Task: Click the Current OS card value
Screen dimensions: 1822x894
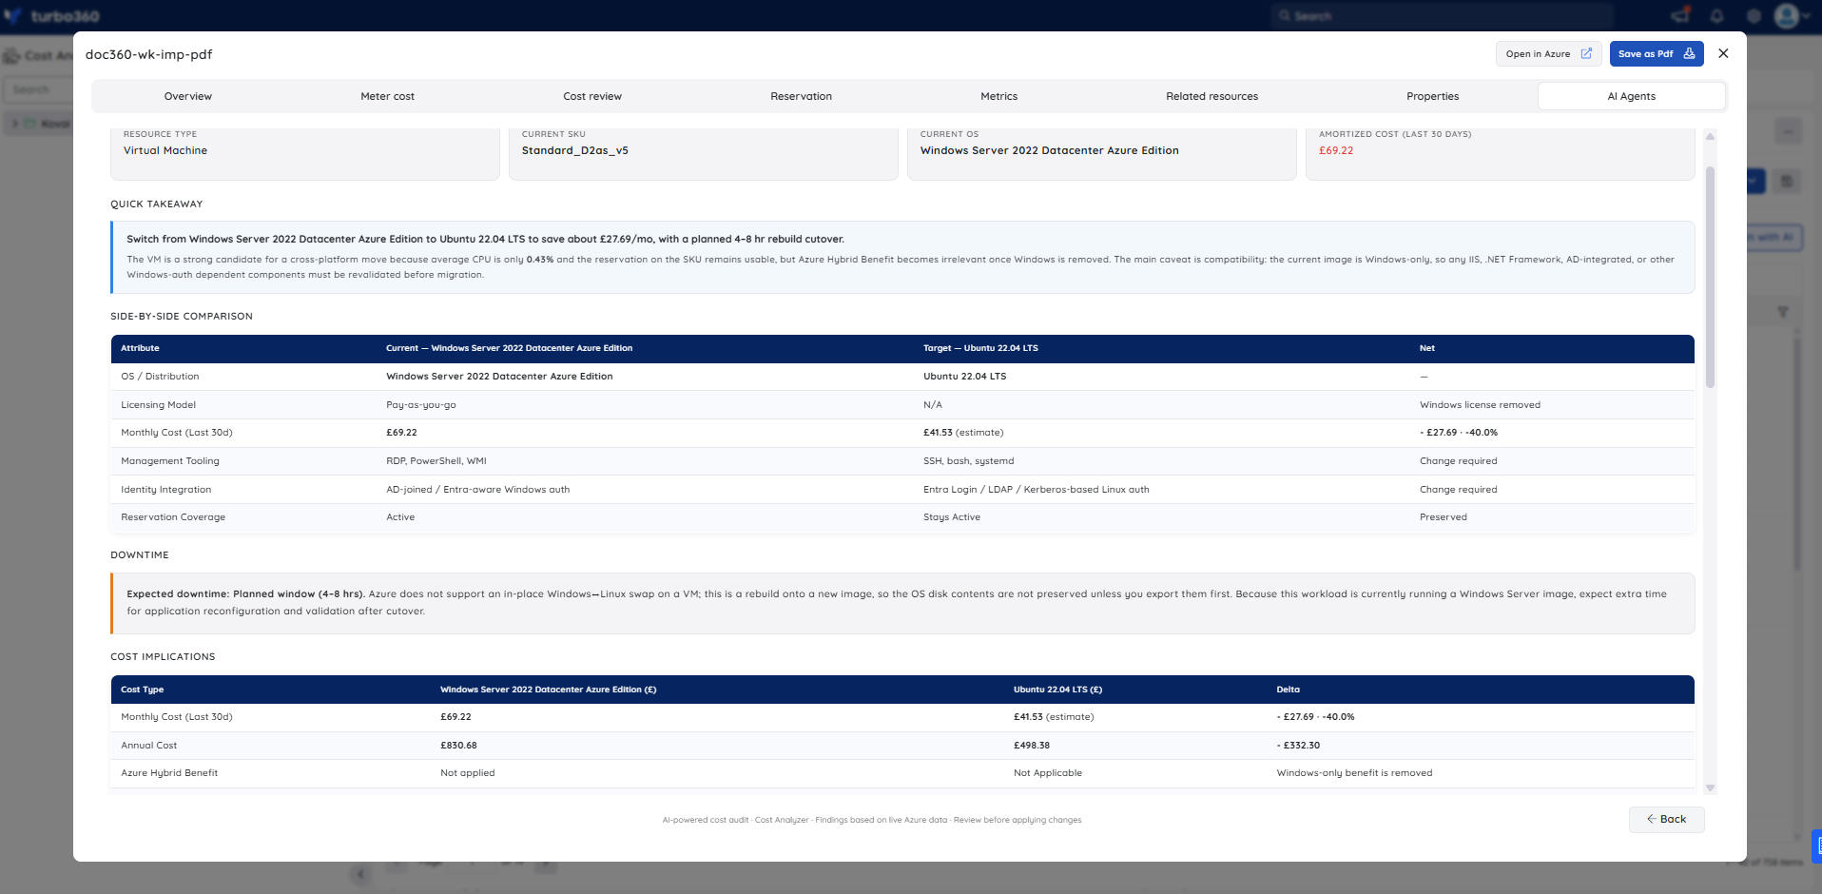Action: tap(1050, 150)
